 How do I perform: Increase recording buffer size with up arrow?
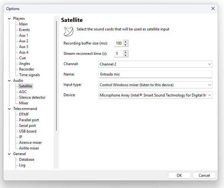tap(126, 42)
